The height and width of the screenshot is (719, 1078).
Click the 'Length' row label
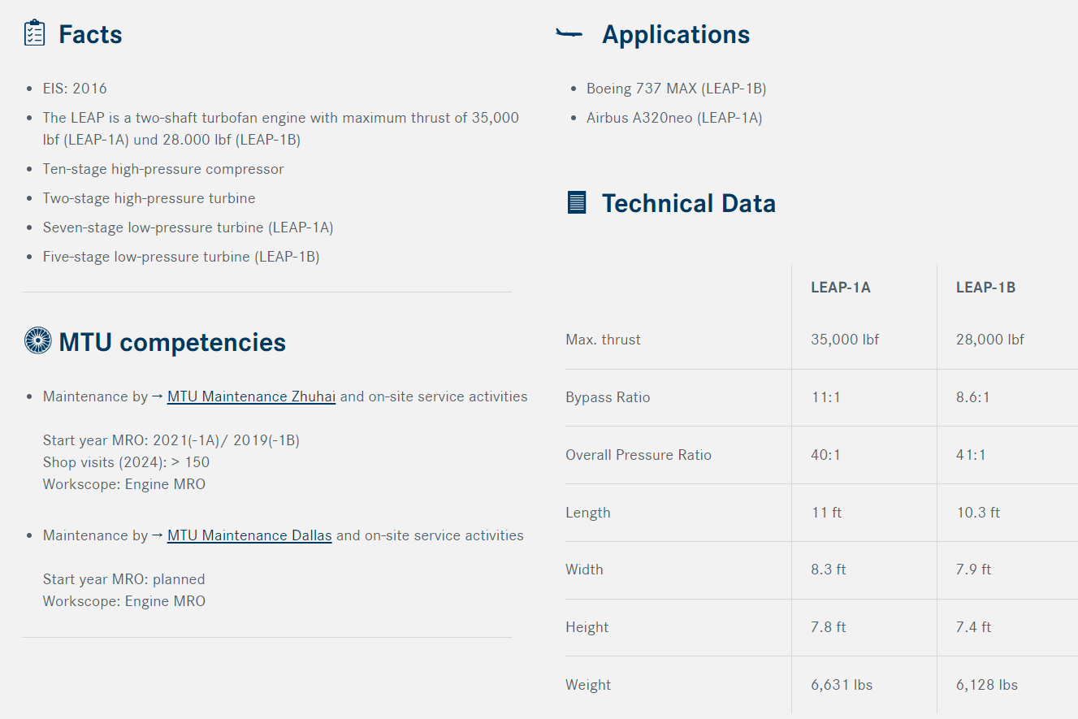click(x=588, y=513)
